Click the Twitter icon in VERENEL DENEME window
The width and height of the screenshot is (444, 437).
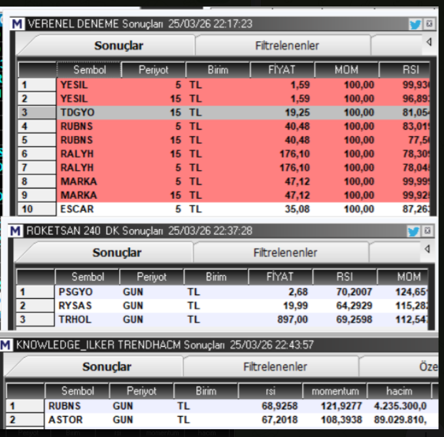coord(415,24)
